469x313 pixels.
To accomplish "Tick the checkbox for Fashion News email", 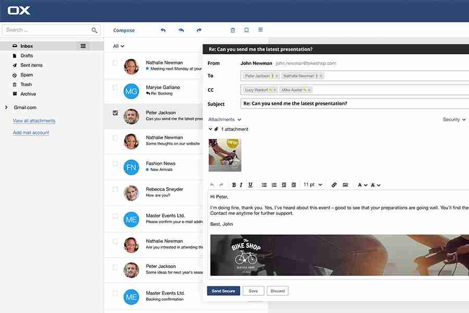I will [115, 163].
